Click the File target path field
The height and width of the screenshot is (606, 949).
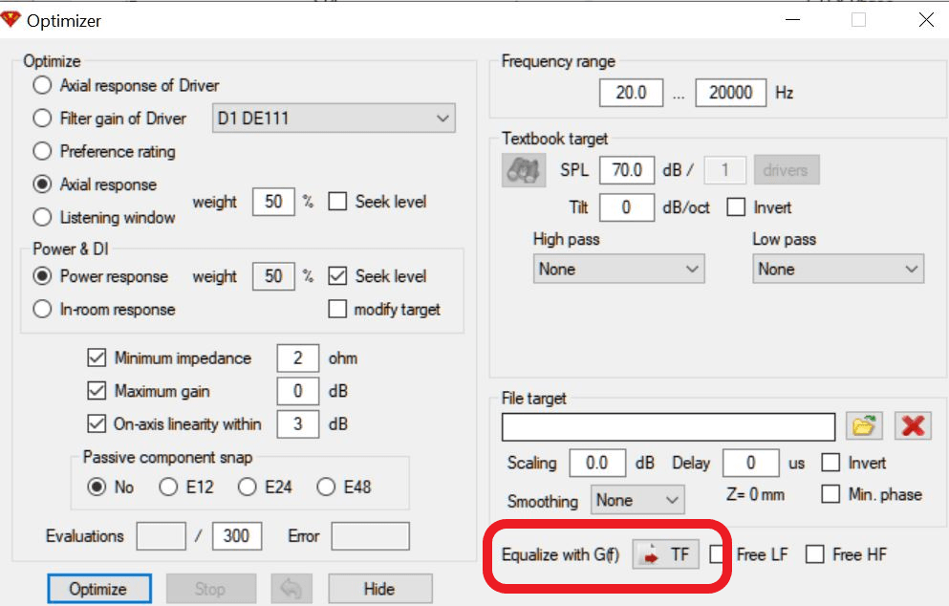[668, 427]
